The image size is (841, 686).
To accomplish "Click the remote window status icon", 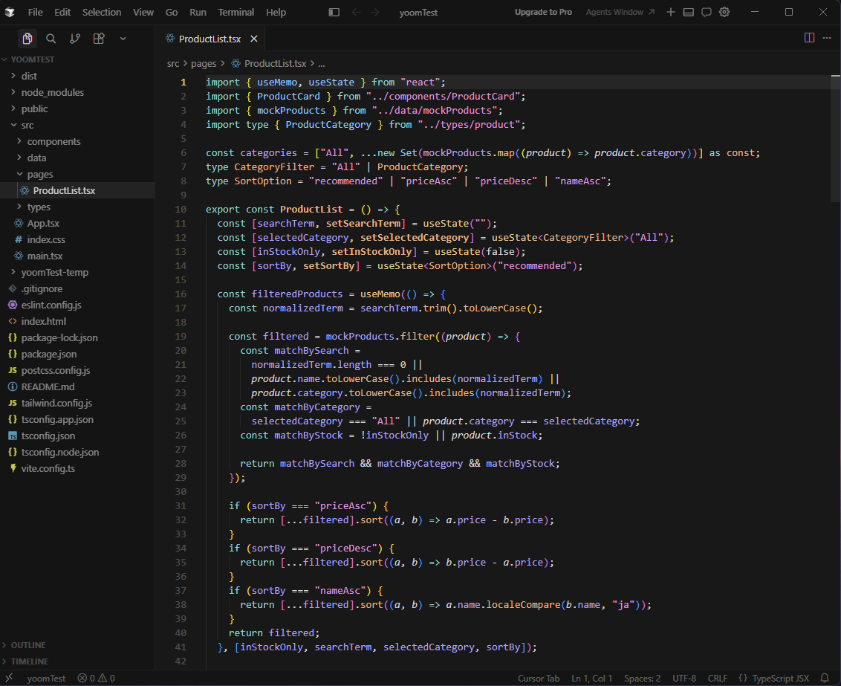I will [x=9, y=678].
